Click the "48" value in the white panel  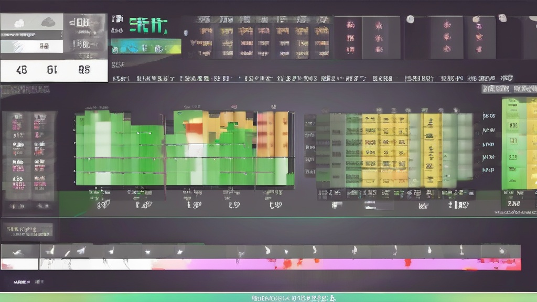point(22,69)
